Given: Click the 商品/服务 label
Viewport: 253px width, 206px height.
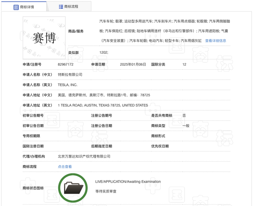Looking at the screenshot, I should coord(76,31).
